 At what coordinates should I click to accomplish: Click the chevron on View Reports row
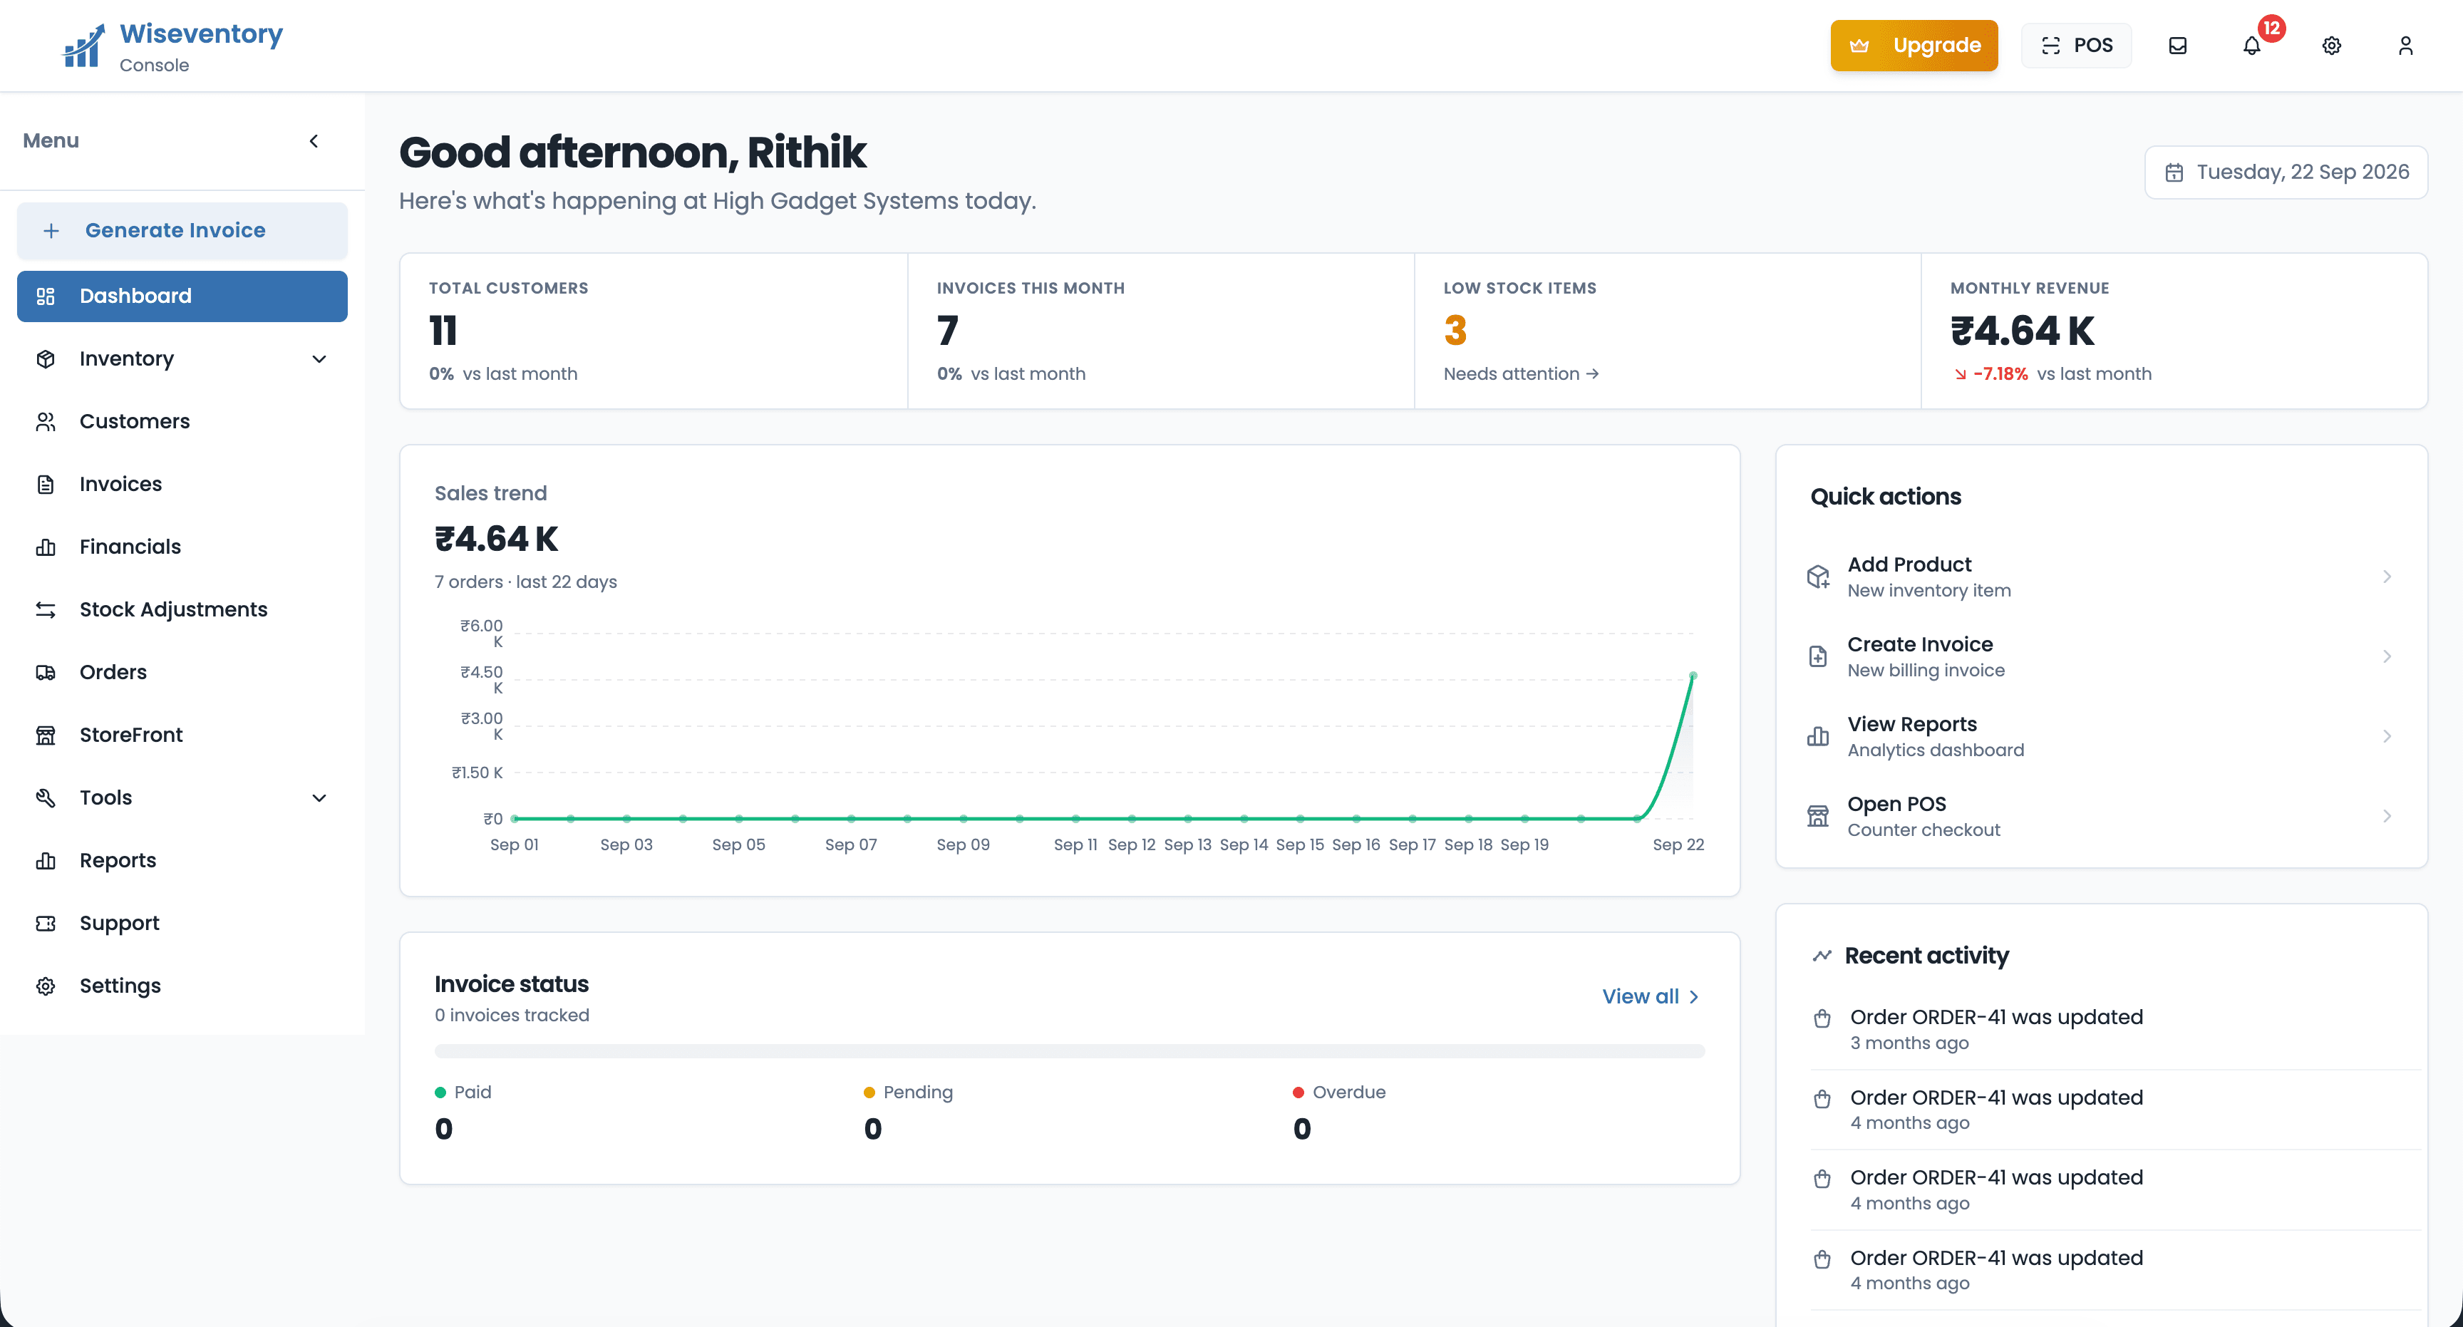click(x=2387, y=736)
